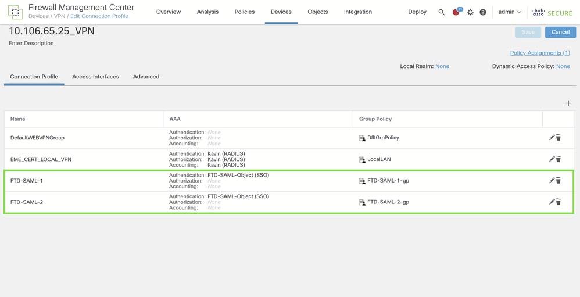The width and height of the screenshot is (580, 297).
Task: Open the Analysis menu
Action: (x=207, y=12)
